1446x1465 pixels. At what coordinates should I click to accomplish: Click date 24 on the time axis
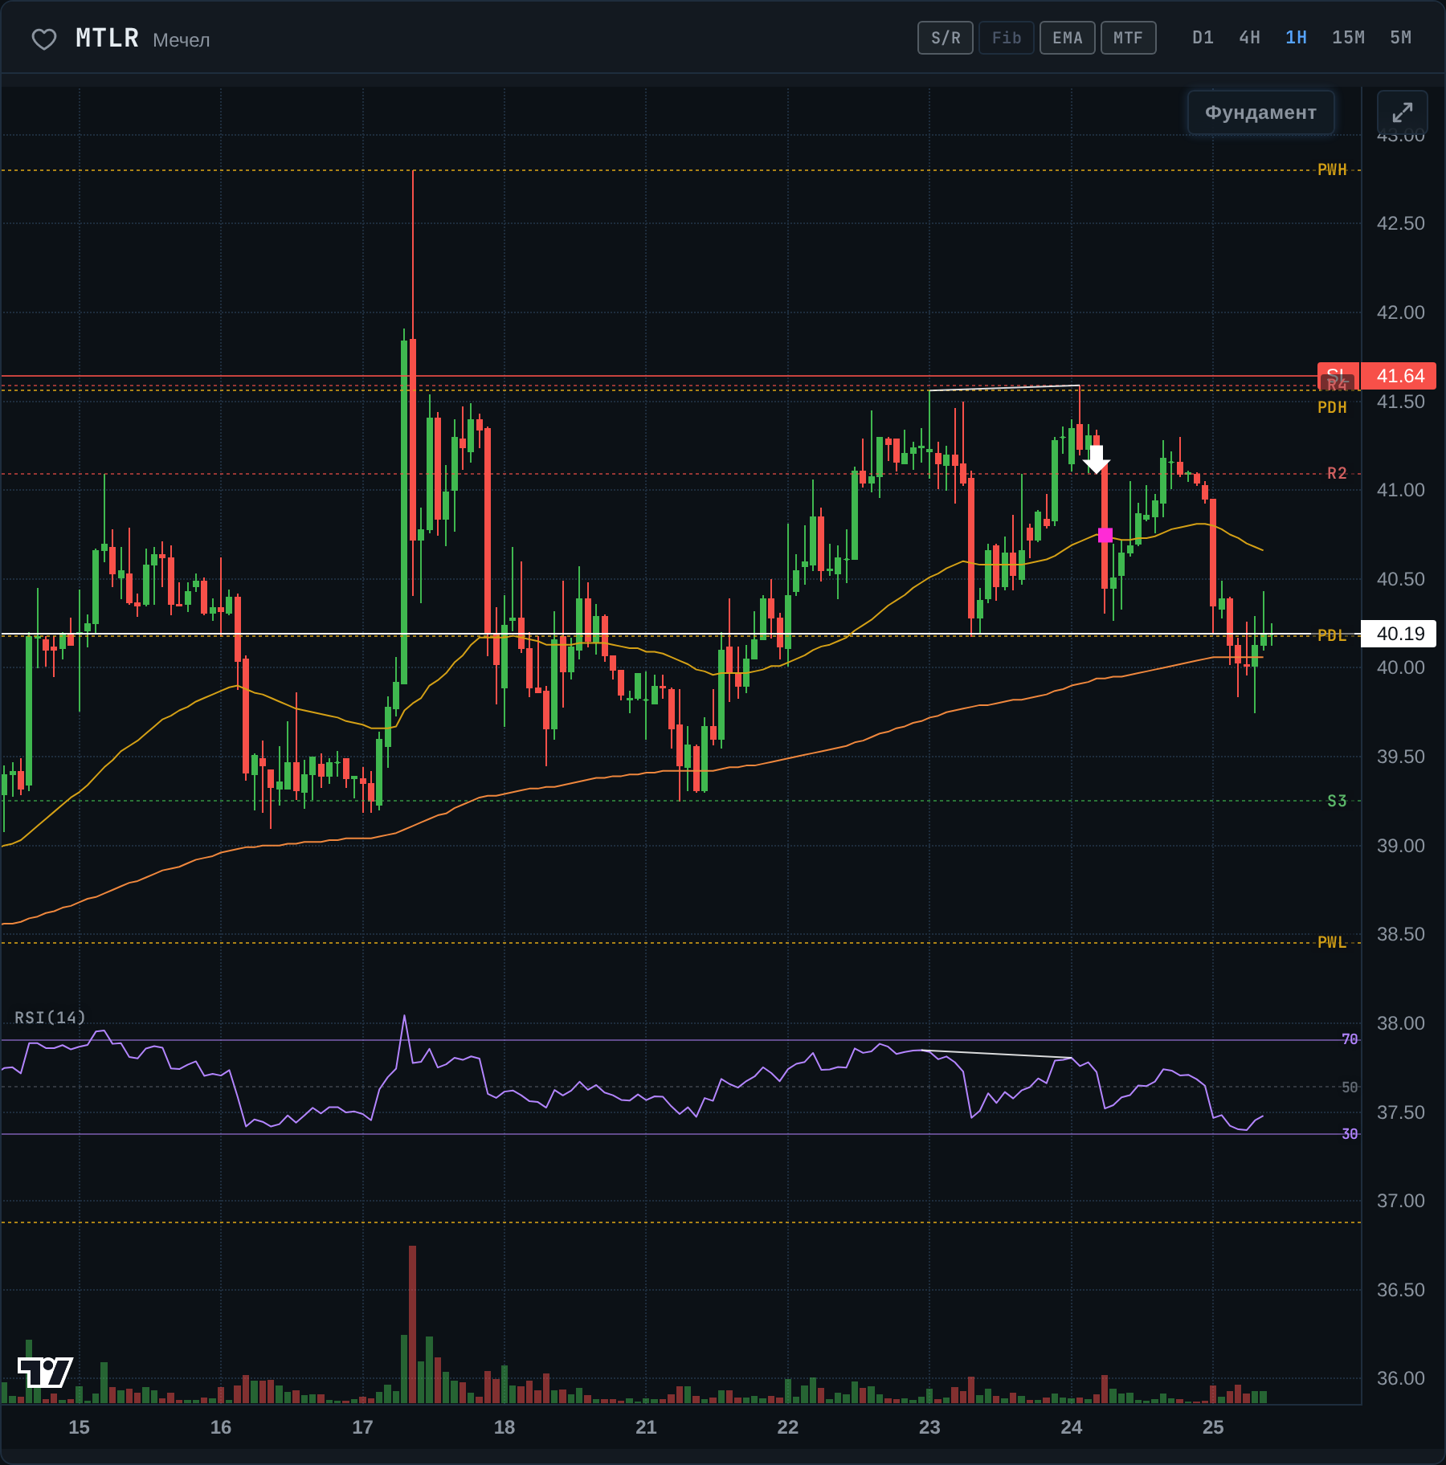[x=1071, y=1427]
